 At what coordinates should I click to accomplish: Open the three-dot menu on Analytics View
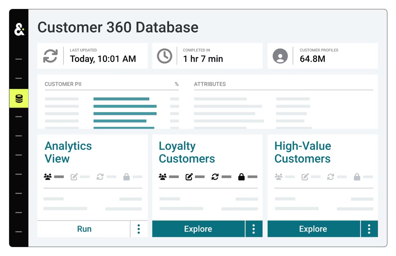pyautogui.click(x=139, y=229)
